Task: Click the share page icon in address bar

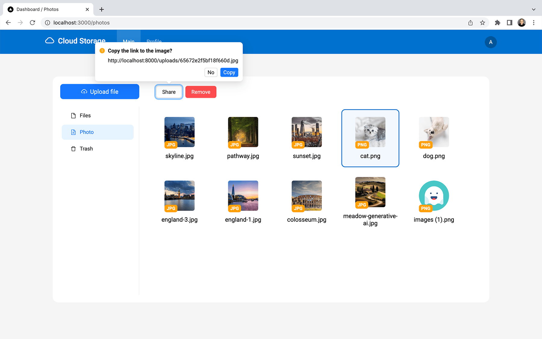Action: pos(470,23)
